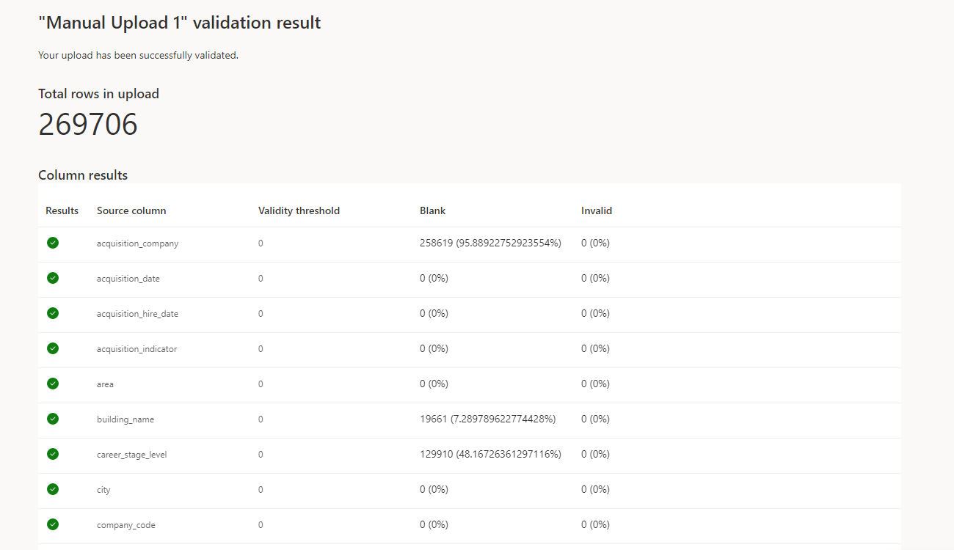The width and height of the screenshot is (954, 550).
Task: Click the Invalid column header
Action: (x=597, y=210)
